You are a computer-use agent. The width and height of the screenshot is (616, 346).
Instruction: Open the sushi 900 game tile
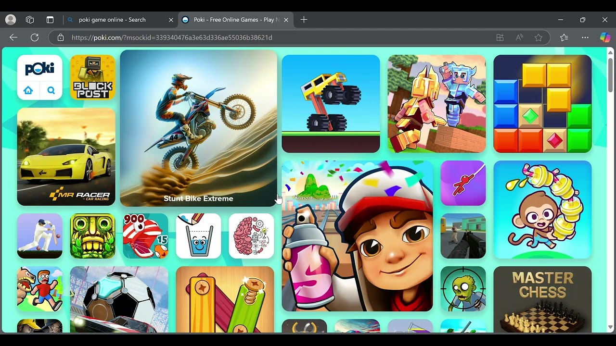[145, 236]
